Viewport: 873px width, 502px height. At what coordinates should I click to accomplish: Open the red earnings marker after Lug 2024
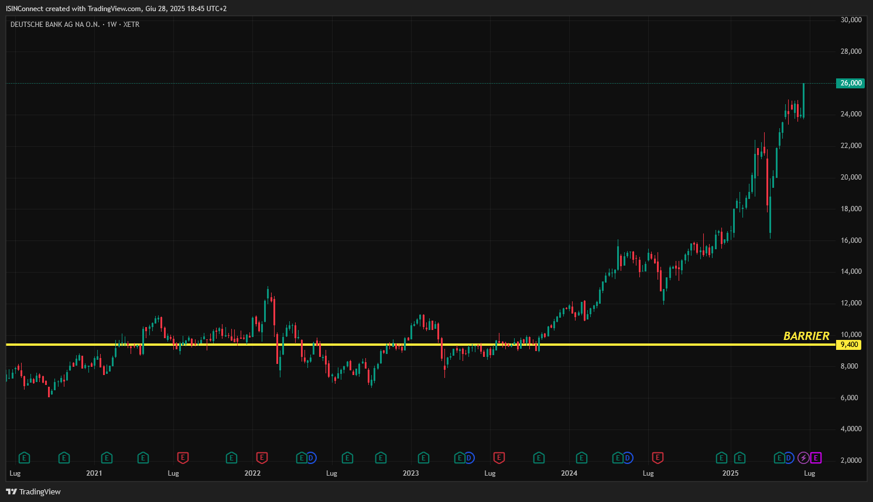[x=658, y=458]
